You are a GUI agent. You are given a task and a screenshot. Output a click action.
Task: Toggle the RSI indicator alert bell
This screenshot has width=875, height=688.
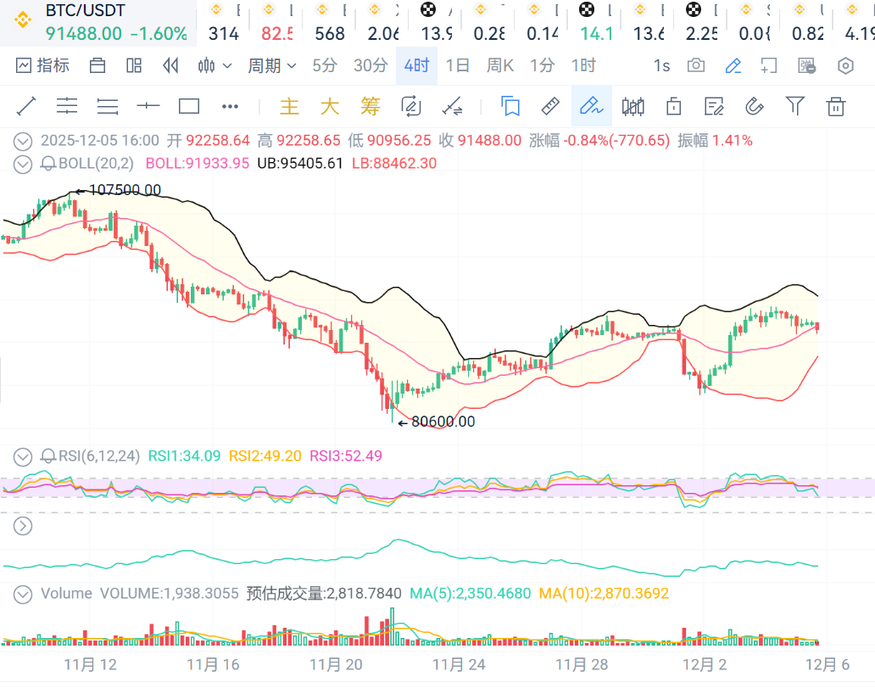click(48, 456)
